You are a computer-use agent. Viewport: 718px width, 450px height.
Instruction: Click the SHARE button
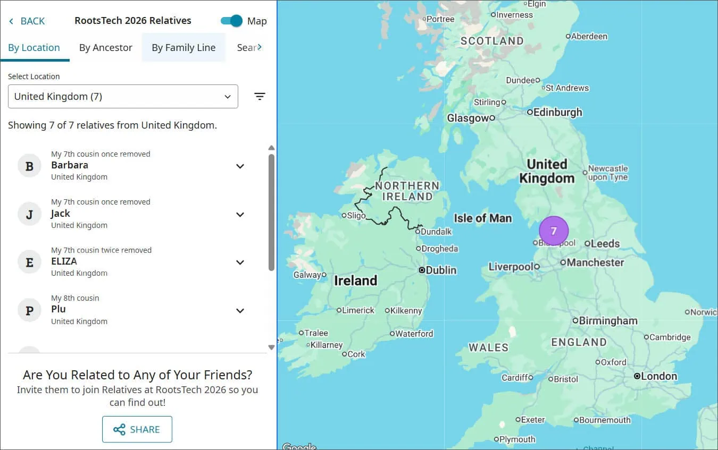(137, 429)
